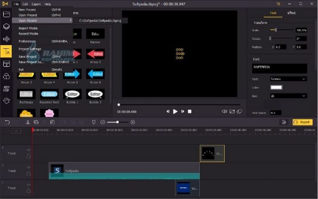The height and width of the screenshot is (199, 318).
Task: Select Save Project As menu entry
Action: tap(31, 62)
